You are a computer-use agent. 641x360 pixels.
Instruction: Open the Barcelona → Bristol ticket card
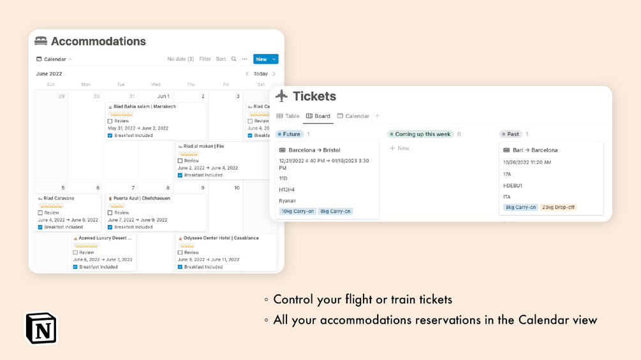pos(314,150)
